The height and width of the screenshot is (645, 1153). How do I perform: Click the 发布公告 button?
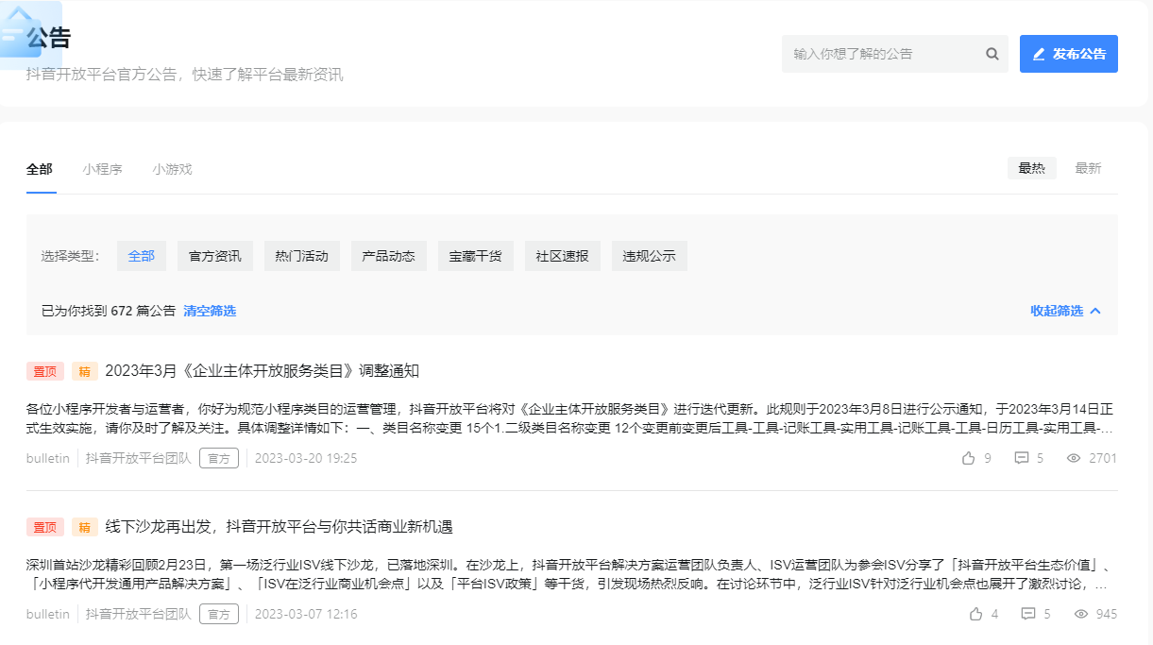click(1068, 54)
